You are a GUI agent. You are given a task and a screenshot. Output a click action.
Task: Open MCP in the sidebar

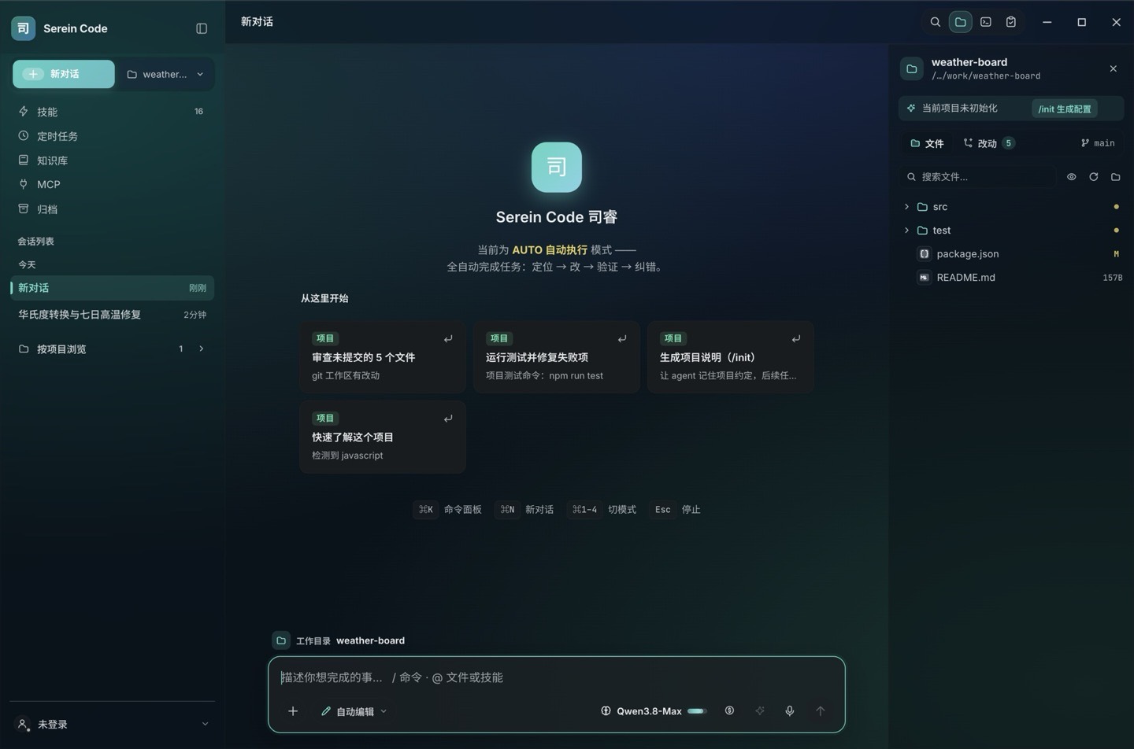coord(112,184)
